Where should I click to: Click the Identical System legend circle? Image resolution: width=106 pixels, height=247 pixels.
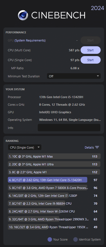coord(76,239)
